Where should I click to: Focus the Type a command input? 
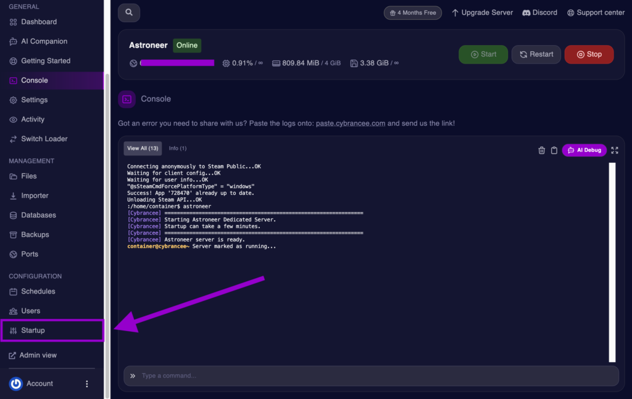coord(371,376)
